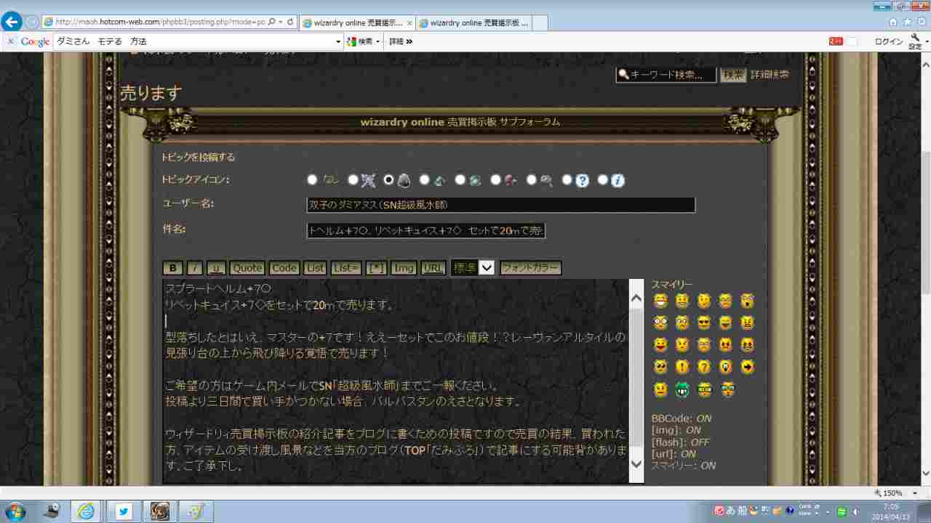Switch to the second 'wizardry online 売買掲示...' tab
Image resolution: width=931 pixels, height=523 pixels.
[x=357, y=23]
